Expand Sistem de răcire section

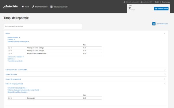click(x=86, y=74)
